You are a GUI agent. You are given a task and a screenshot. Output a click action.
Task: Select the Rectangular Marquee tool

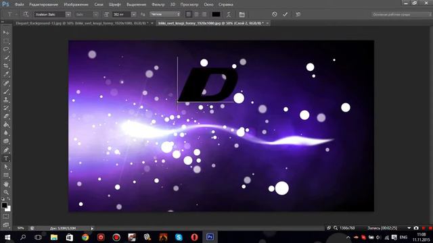tap(6, 41)
